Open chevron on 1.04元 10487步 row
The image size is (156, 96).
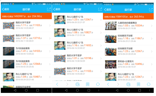tap(50, 77)
